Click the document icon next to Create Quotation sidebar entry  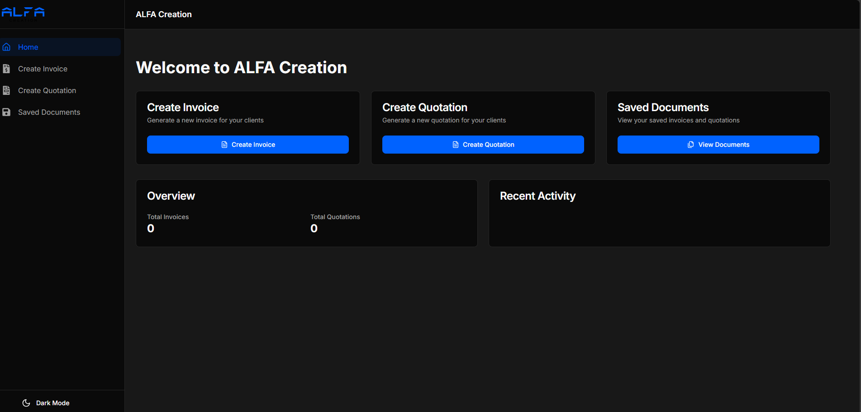point(7,90)
